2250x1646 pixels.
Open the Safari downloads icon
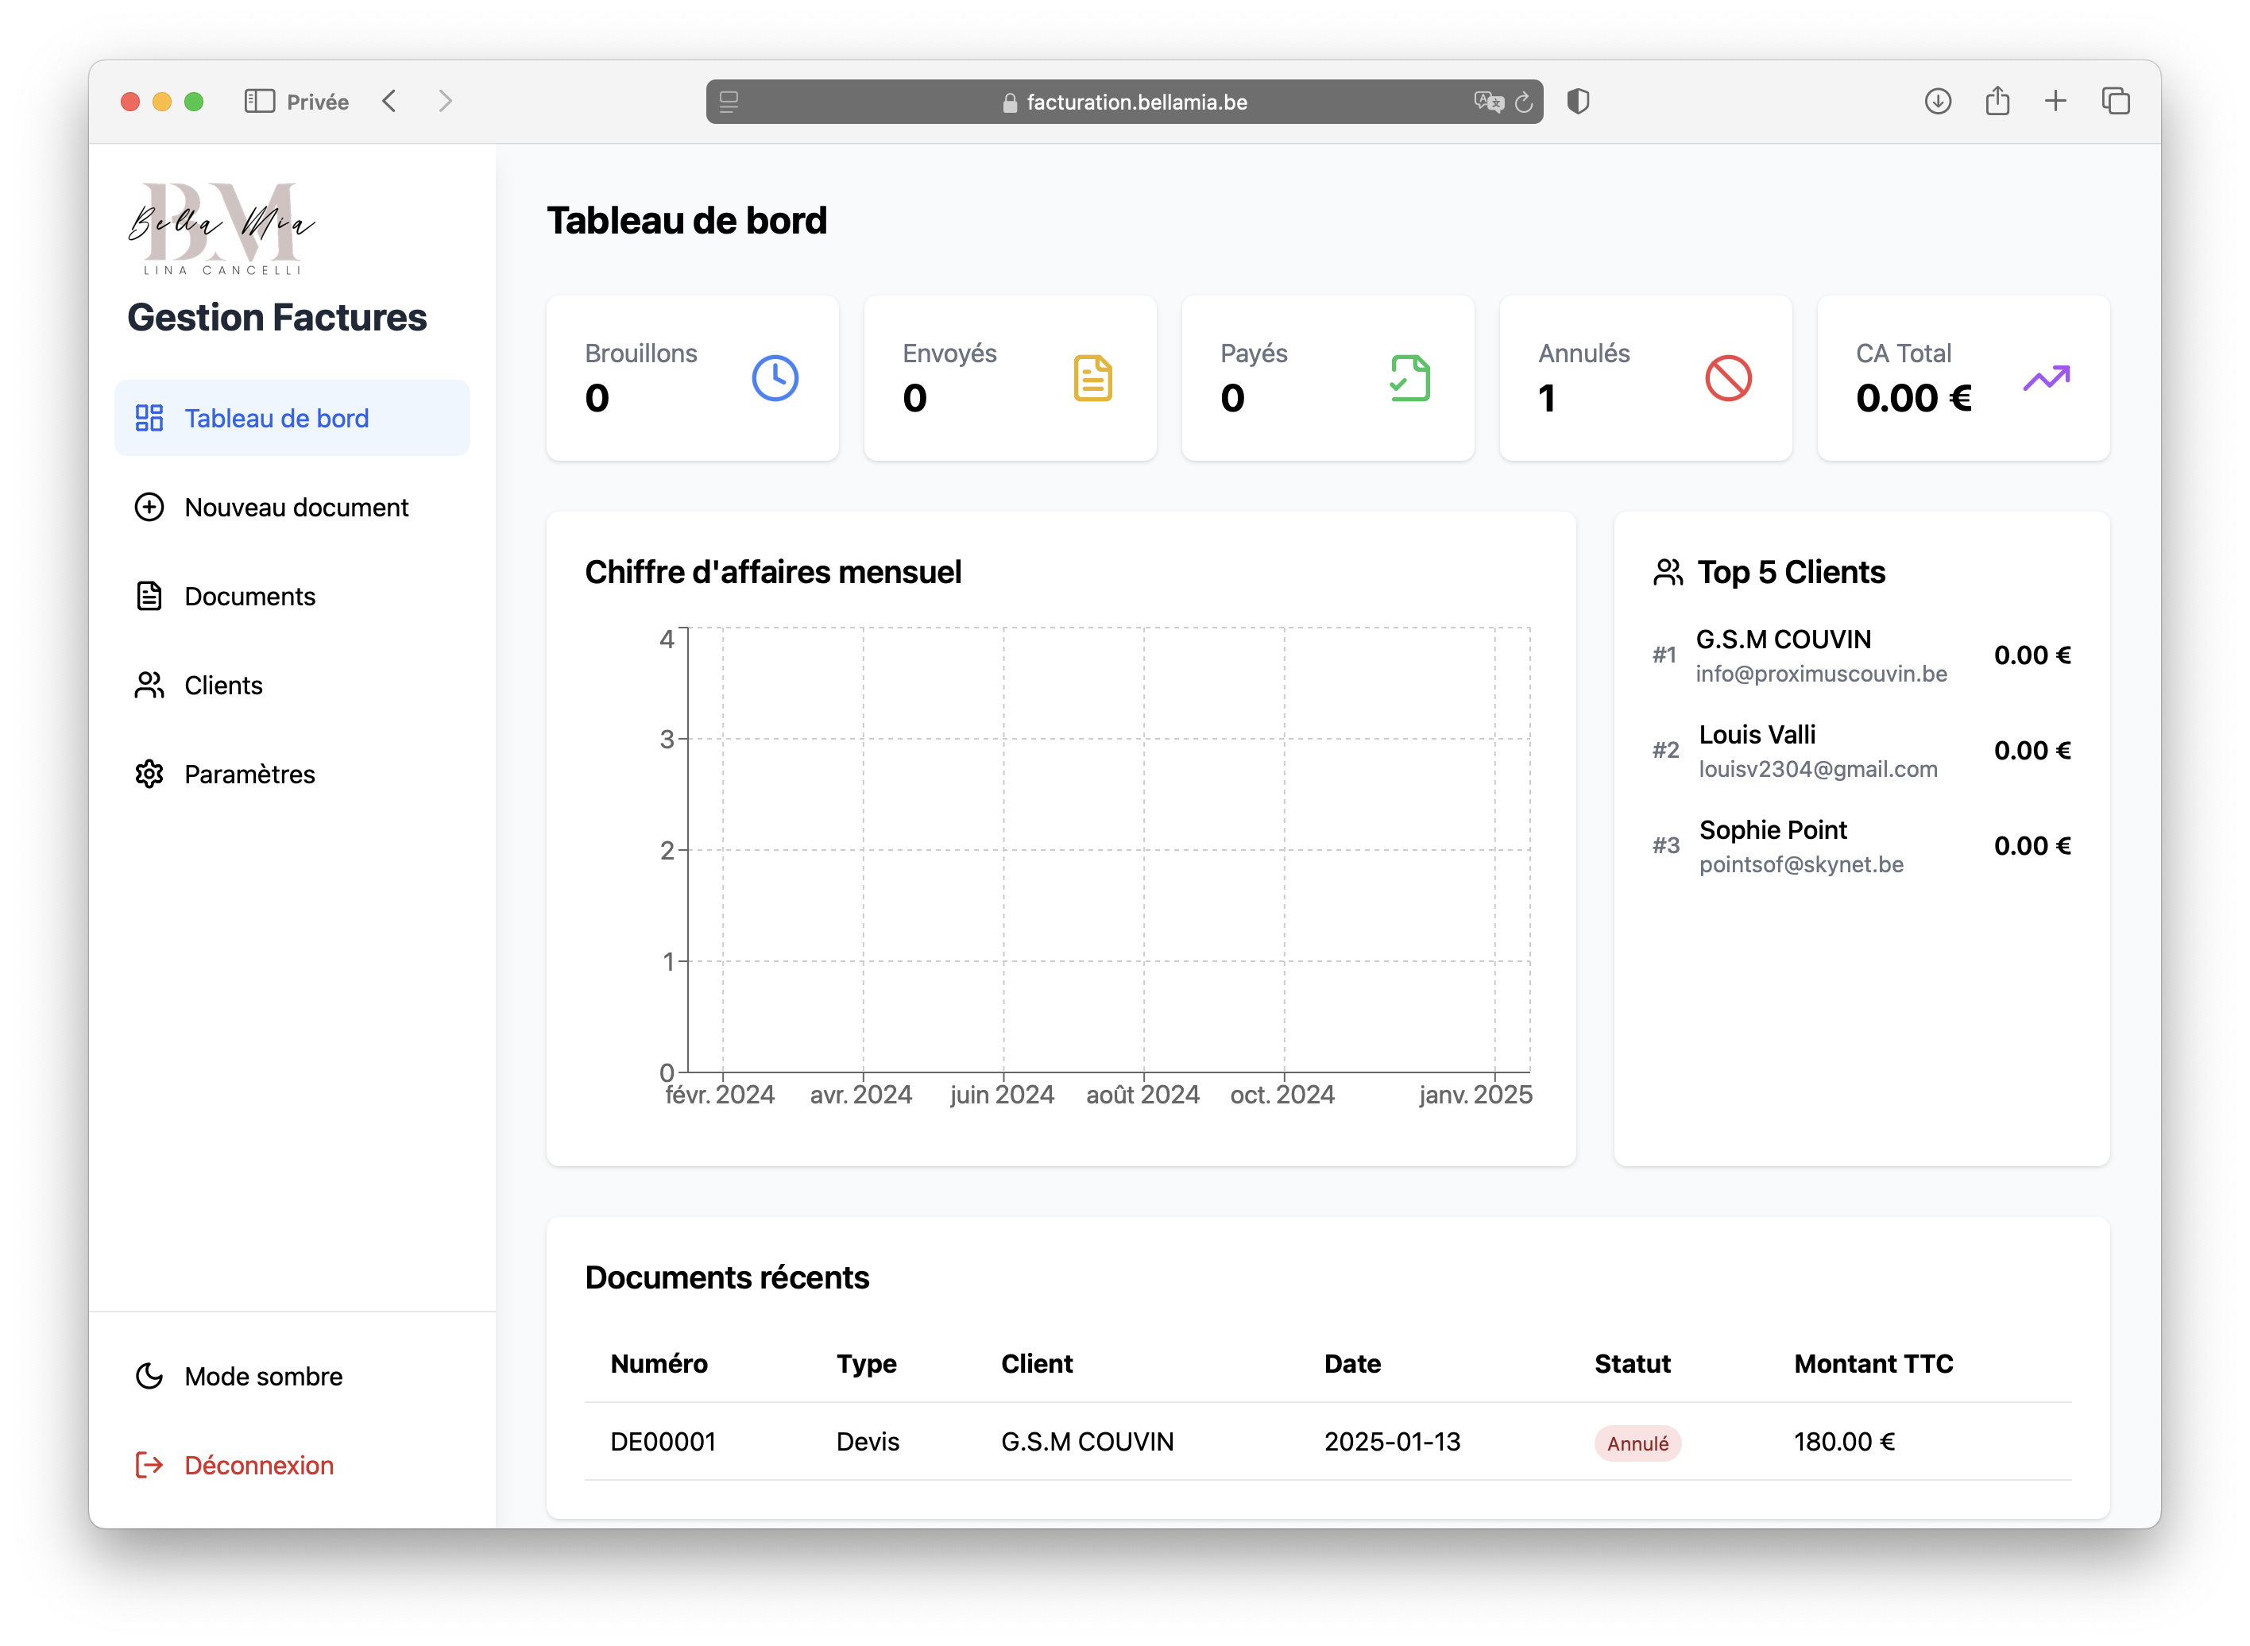pos(1937,102)
